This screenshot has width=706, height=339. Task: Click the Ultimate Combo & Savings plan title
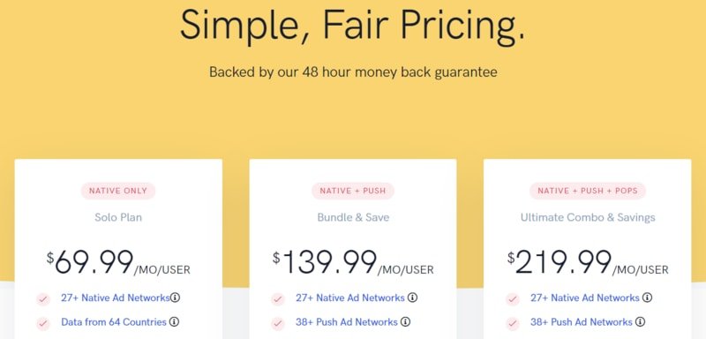pos(588,217)
